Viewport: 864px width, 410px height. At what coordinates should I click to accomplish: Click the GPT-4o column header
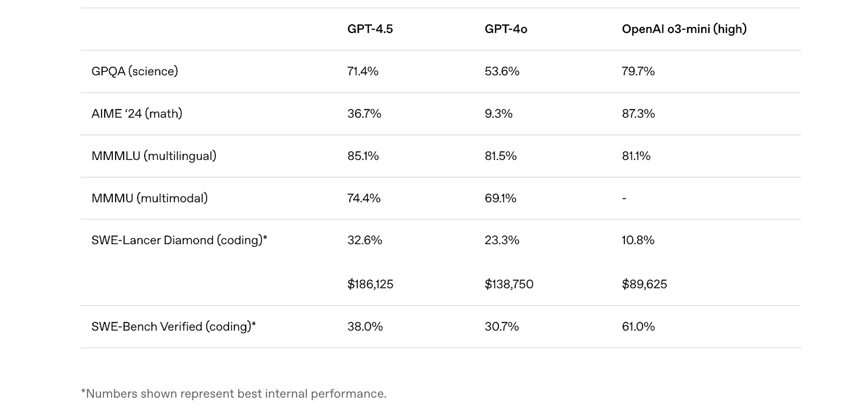[x=506, y=29]
